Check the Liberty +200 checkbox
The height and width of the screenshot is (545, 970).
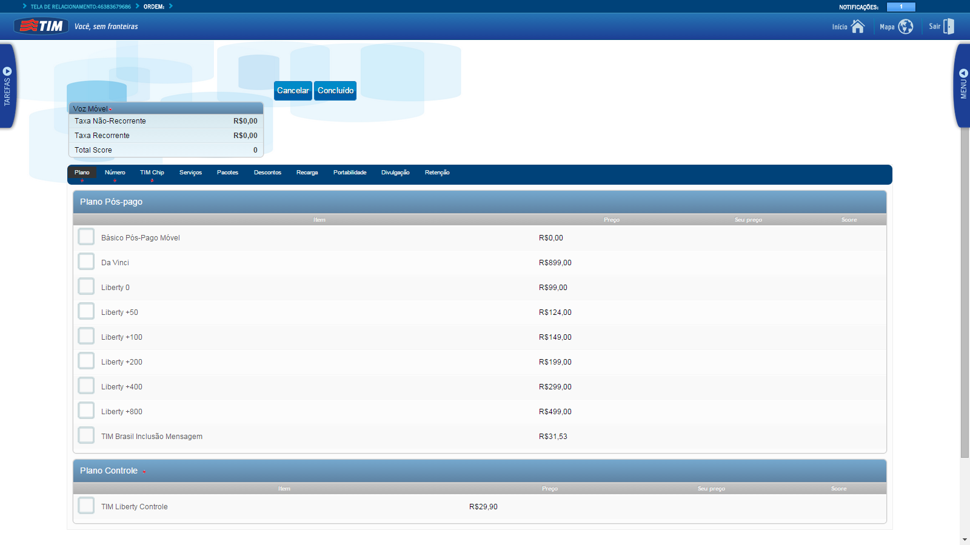click(x=86, y=361)
